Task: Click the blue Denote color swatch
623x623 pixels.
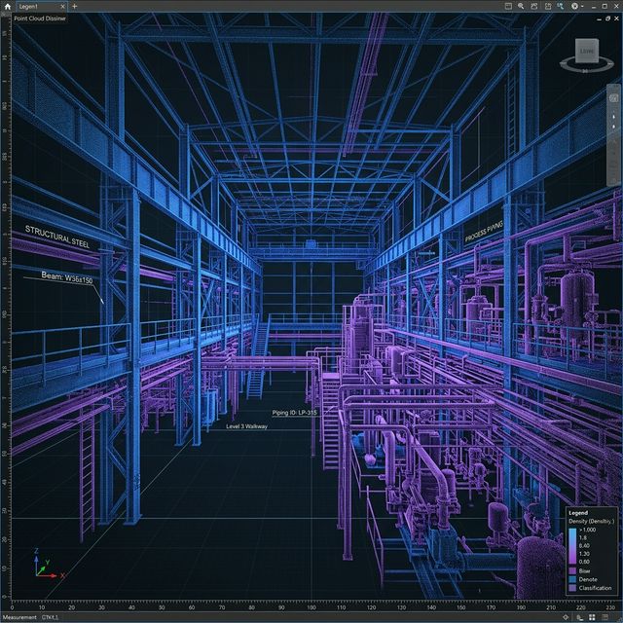Action: (x=572, y=579)
